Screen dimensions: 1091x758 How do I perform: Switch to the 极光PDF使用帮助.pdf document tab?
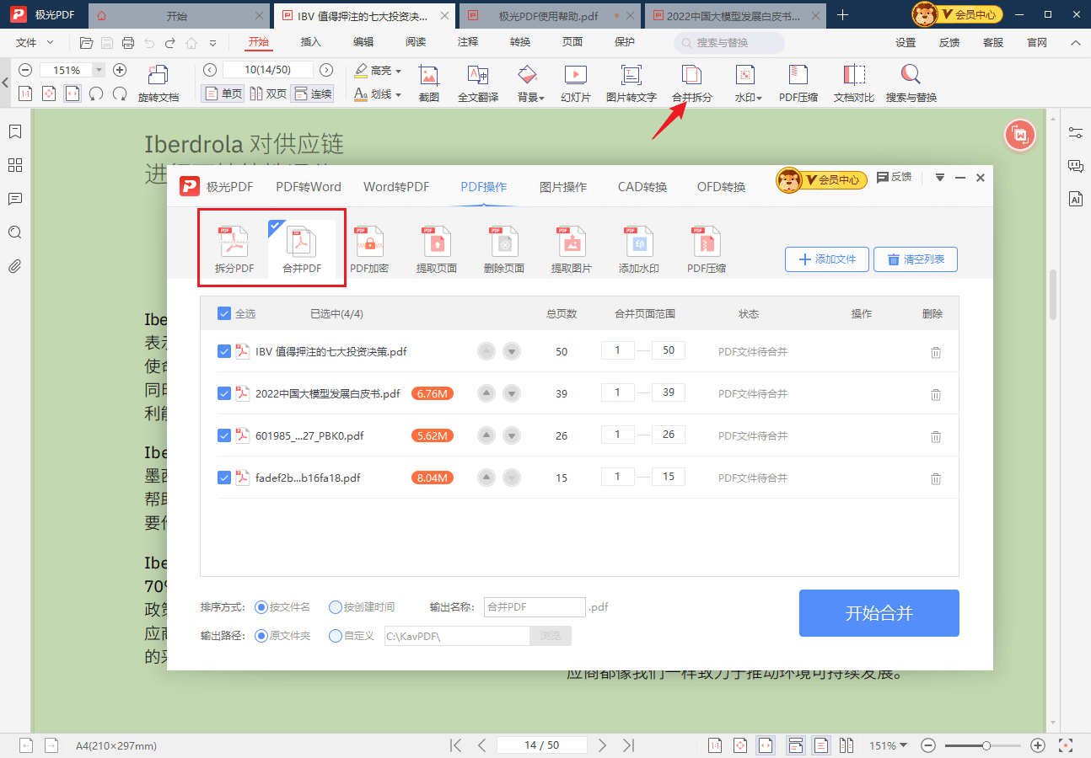(x=551, y=15)
